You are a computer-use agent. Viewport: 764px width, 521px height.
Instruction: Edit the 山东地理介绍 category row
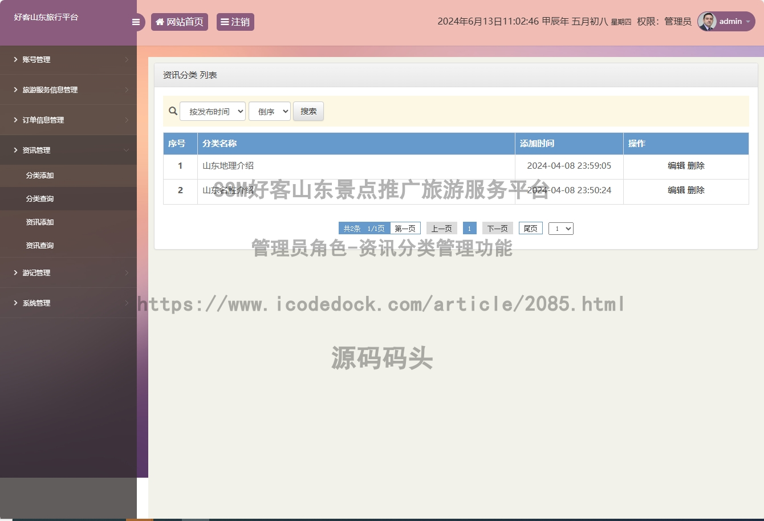click(x=676, y=166)
